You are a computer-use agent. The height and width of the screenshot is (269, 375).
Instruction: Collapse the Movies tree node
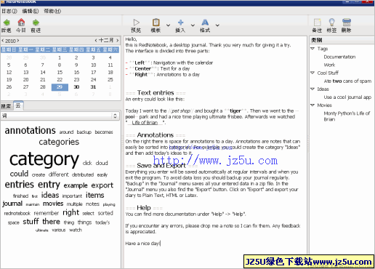coord(312,105)
